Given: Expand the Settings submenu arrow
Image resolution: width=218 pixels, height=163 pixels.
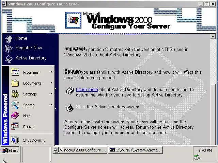Looking at the screenshot, I should click(x=51, y=94).
